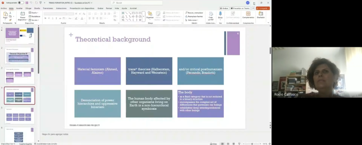This screenshot has width=362, height=145.
Task: Open the Transiciones ribbon tab
Action: click(x=48, y=8)
